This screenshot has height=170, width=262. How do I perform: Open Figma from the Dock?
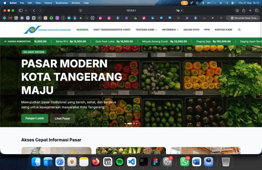pos(155,161)
